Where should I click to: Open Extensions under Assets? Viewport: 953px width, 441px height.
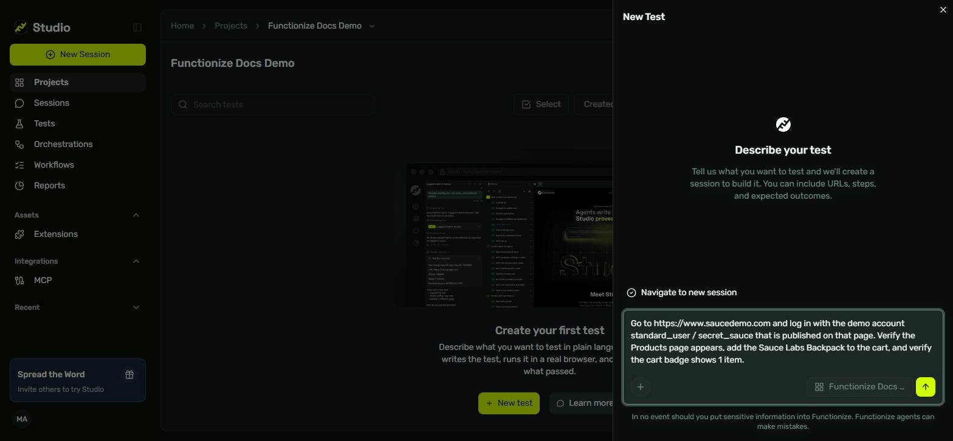[x=78, y=234]
